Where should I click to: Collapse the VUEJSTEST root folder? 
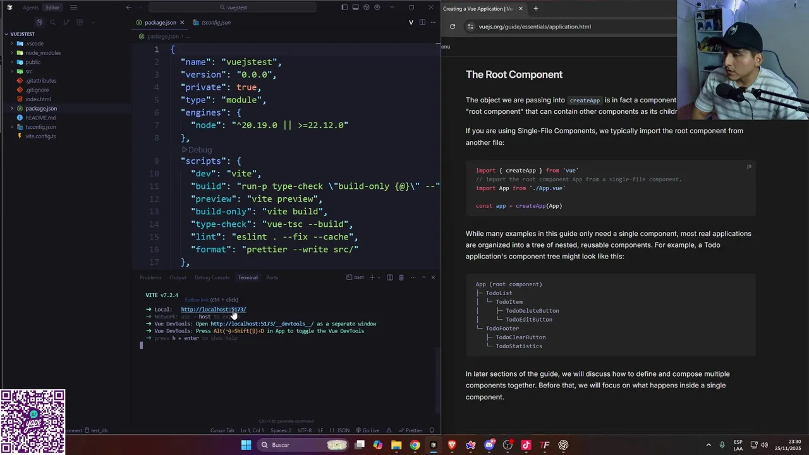23,34
